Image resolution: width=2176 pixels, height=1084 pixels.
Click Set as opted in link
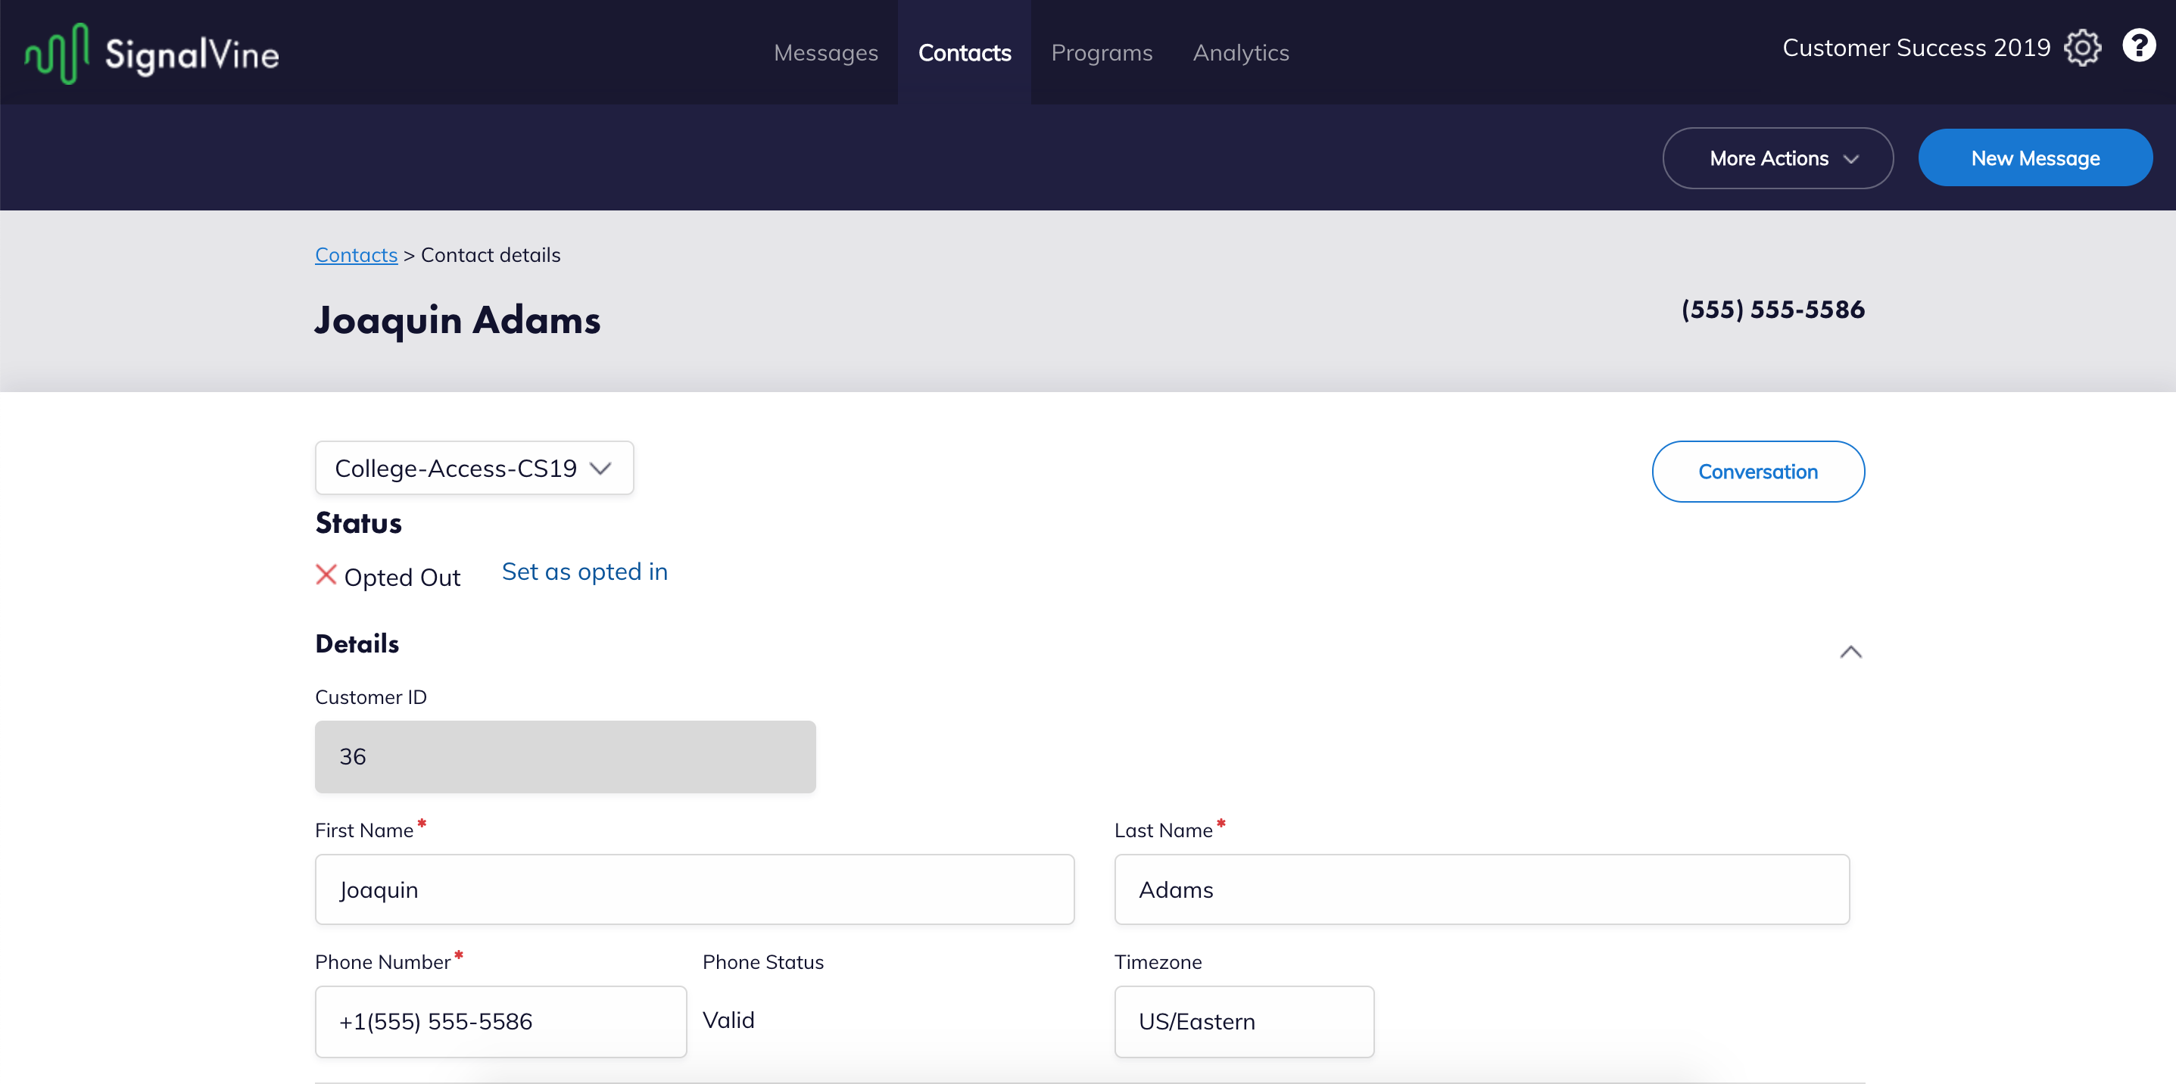[585, 572]
